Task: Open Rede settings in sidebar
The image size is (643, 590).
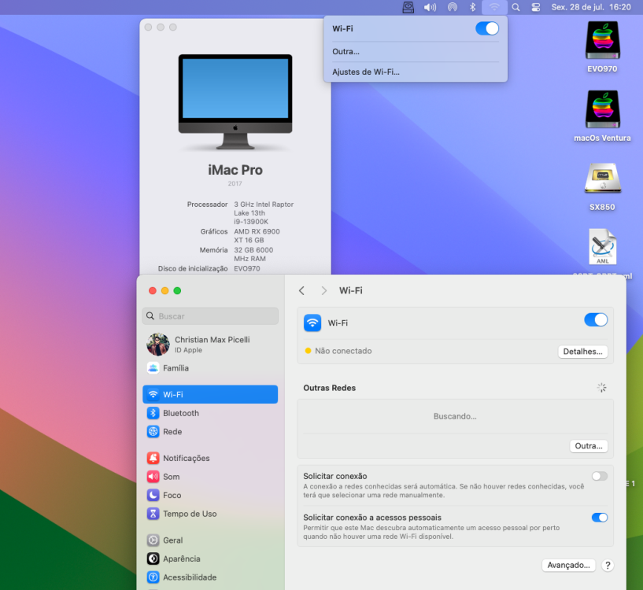Action: [x=210, y=431]
